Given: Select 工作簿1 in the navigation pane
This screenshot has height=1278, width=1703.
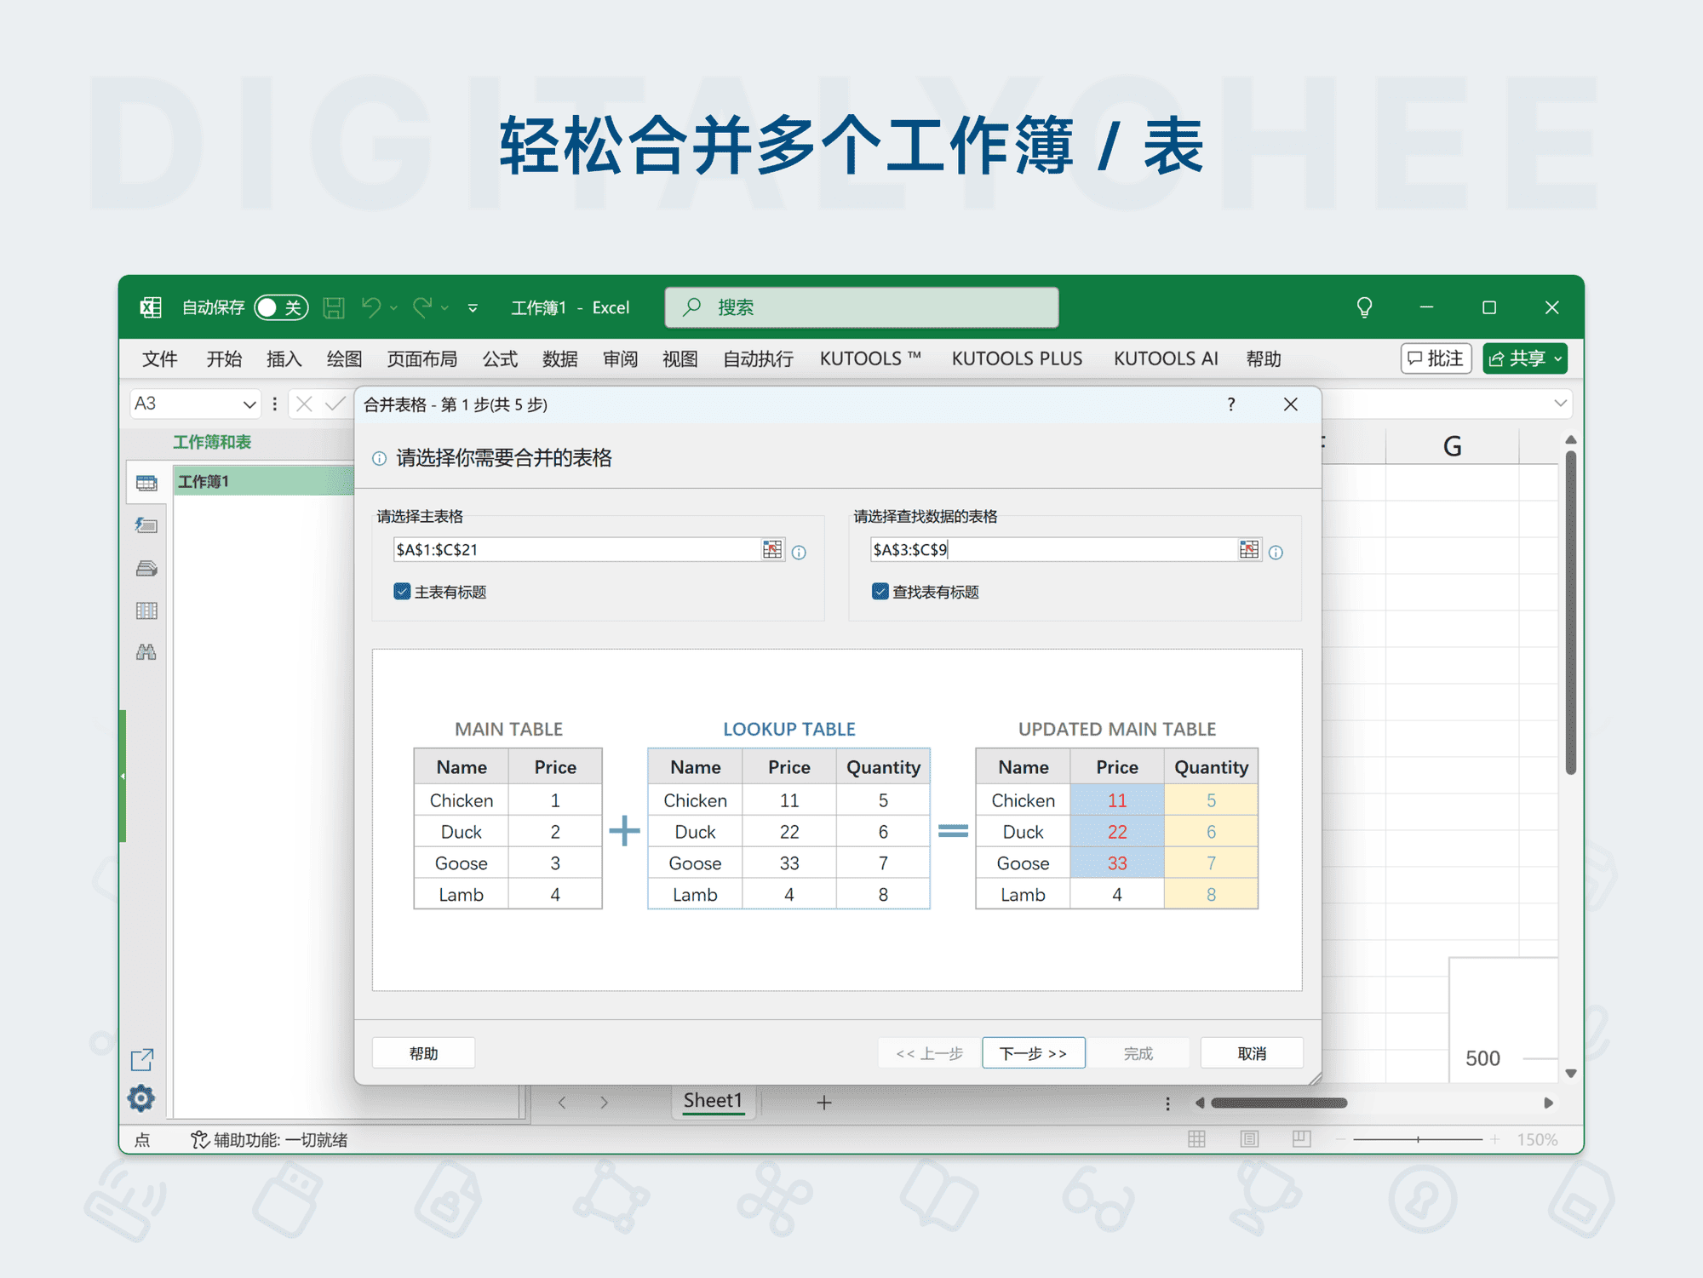Looking at the screenshot, I should pyautogui.click(x=264, y=481).
